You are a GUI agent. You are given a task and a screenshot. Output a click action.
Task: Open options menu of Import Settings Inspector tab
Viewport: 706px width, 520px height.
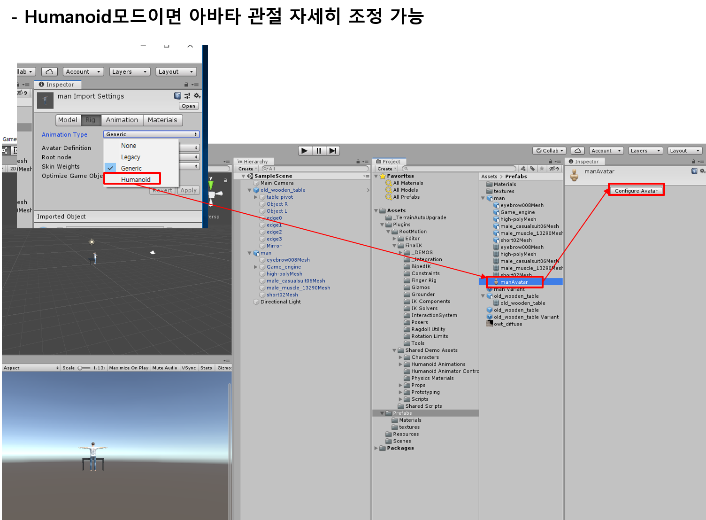coord(195,85)
